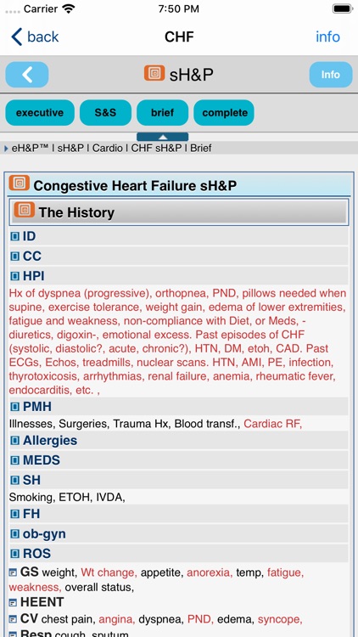
Task: Click the Congestive Heart Failure orange icon
Action: 19,183
